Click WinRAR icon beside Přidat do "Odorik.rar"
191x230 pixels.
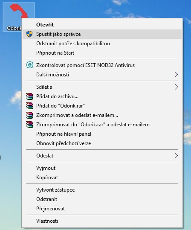(x=29, y=106)
